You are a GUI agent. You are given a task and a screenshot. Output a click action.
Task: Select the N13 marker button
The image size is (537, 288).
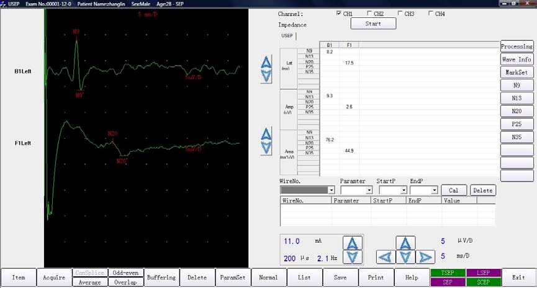click(517, 98)
